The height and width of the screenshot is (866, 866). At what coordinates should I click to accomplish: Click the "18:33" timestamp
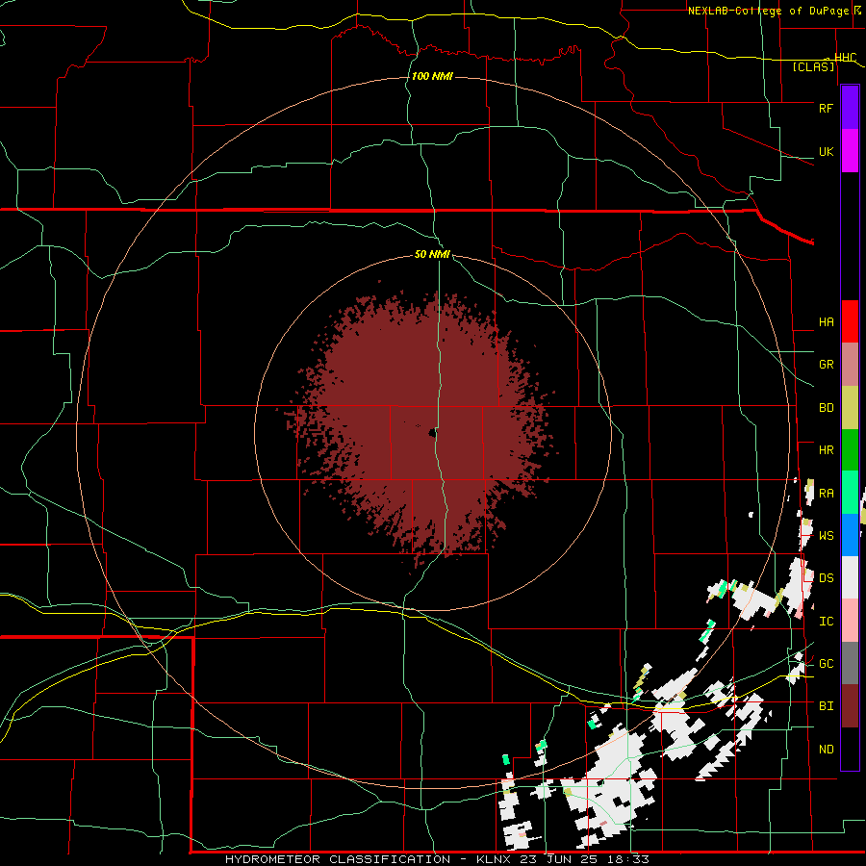point(629,859)
